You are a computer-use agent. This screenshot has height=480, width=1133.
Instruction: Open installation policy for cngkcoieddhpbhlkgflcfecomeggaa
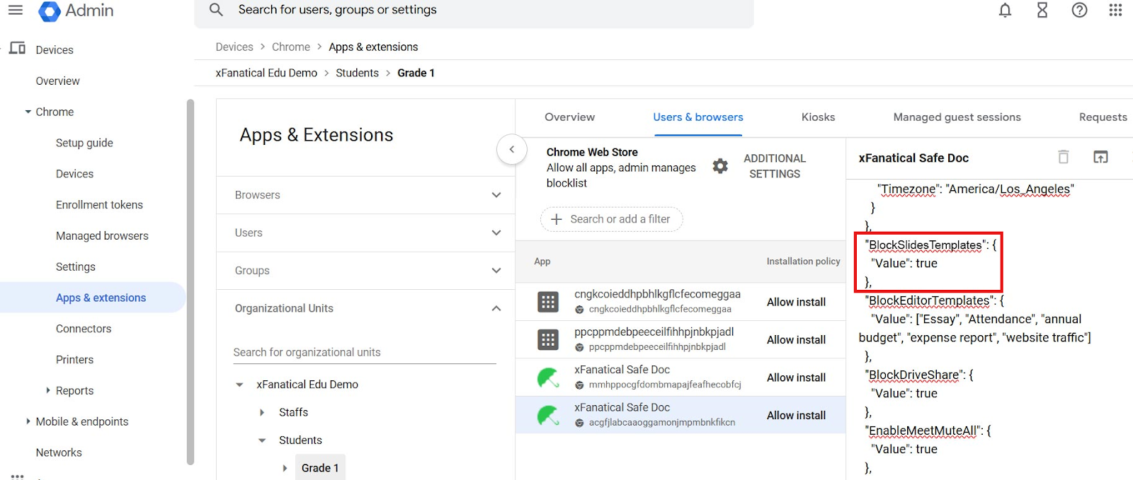796,302
